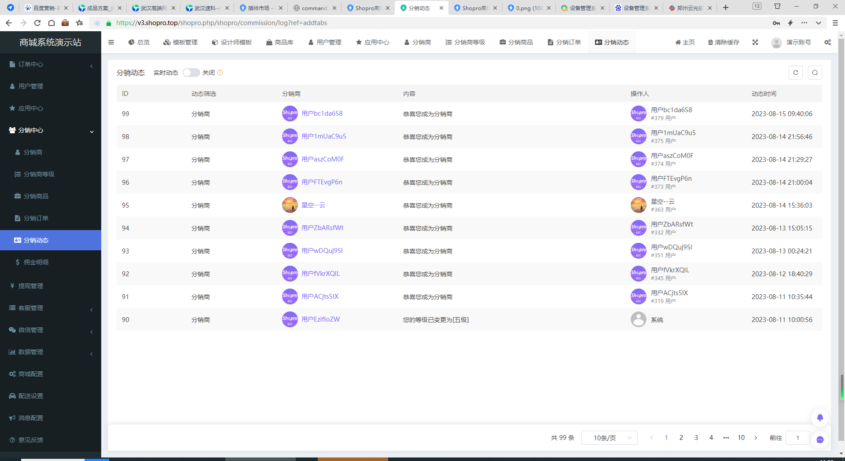
Task: Select 分销订单 in the sidebar
Action: coord(51,218)
